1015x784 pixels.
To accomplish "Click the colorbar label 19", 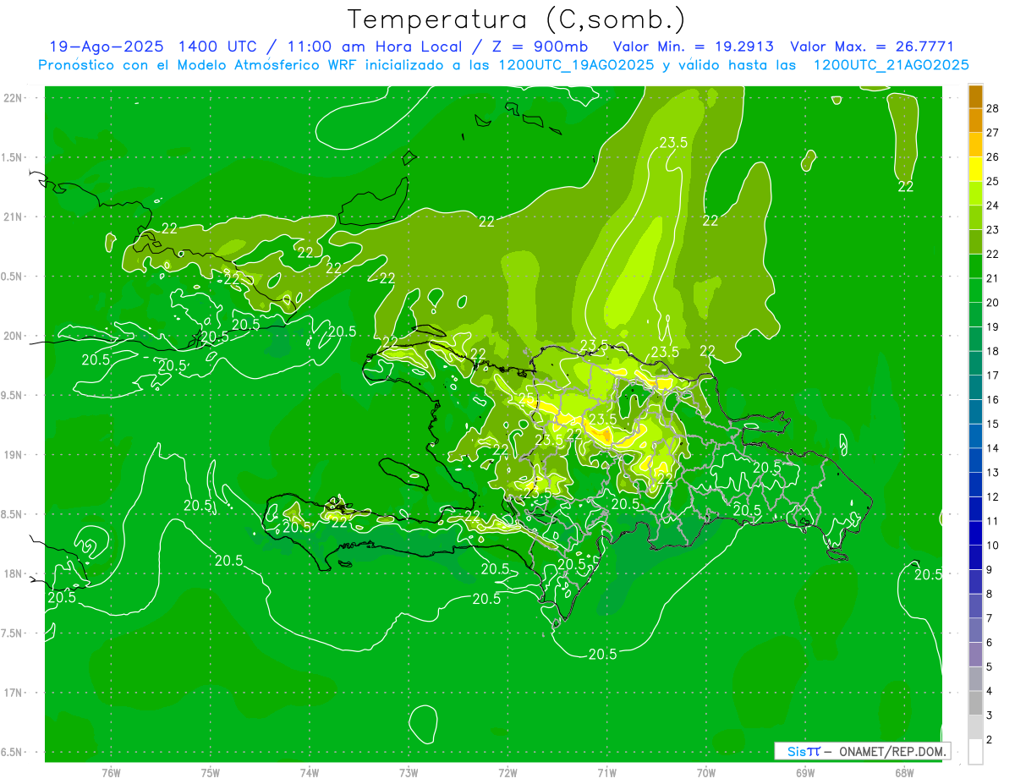I will click(993, 326).
